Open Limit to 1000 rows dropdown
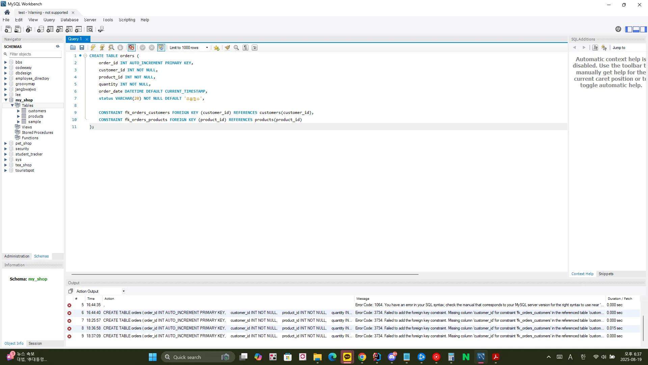 (207, 48)
